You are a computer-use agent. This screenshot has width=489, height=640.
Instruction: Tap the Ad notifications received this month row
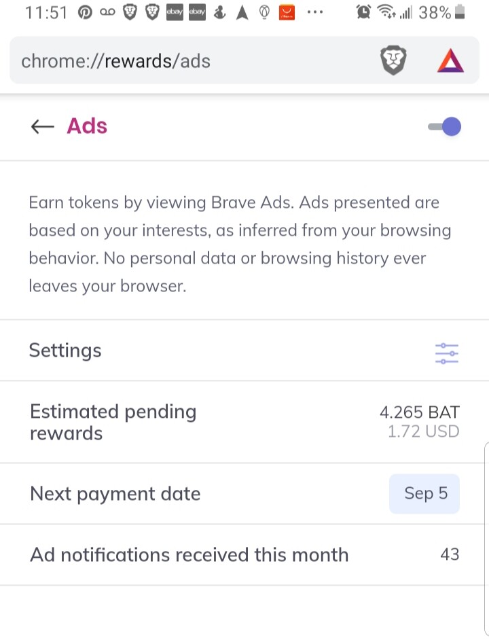tap(244, 554)
